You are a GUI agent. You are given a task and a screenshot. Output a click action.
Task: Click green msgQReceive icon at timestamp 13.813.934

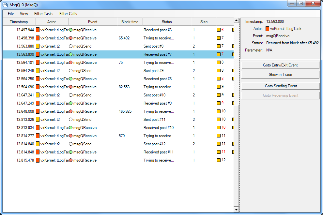(x=70, y=128)
